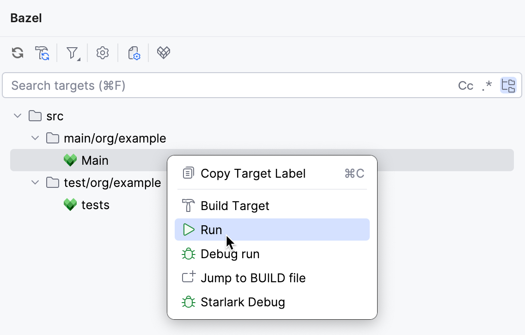Click the Bazel logo toolbar icon
The height and width of the screenshot is (335, 525).
click(x=163, y=53)
